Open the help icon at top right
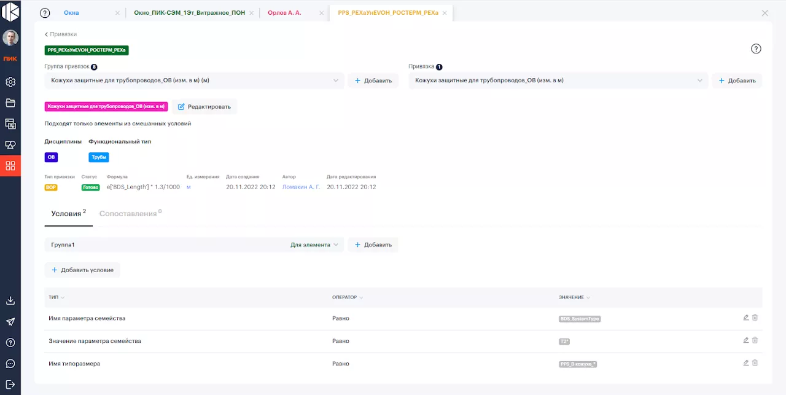786x395 pixels. tap(756, 49)
